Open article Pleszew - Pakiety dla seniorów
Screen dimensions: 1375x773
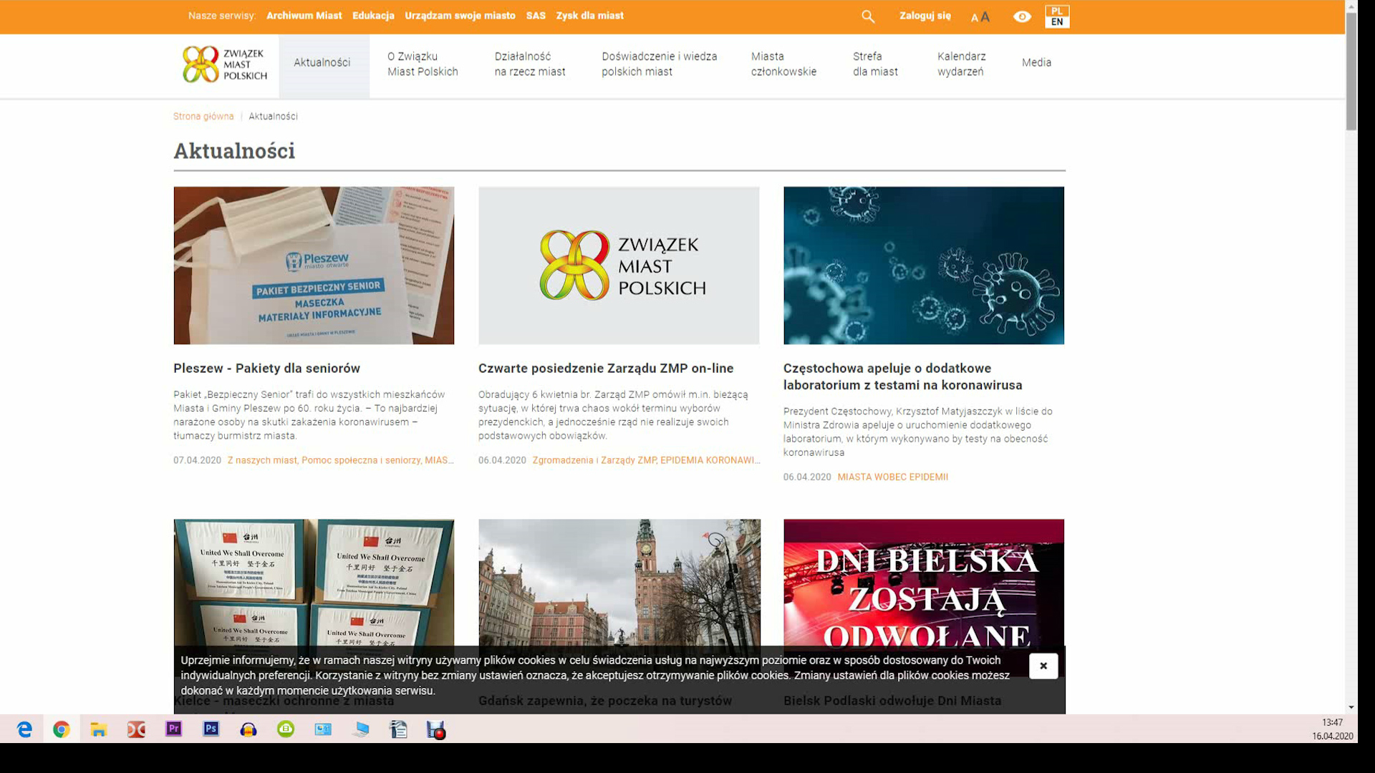266,369
